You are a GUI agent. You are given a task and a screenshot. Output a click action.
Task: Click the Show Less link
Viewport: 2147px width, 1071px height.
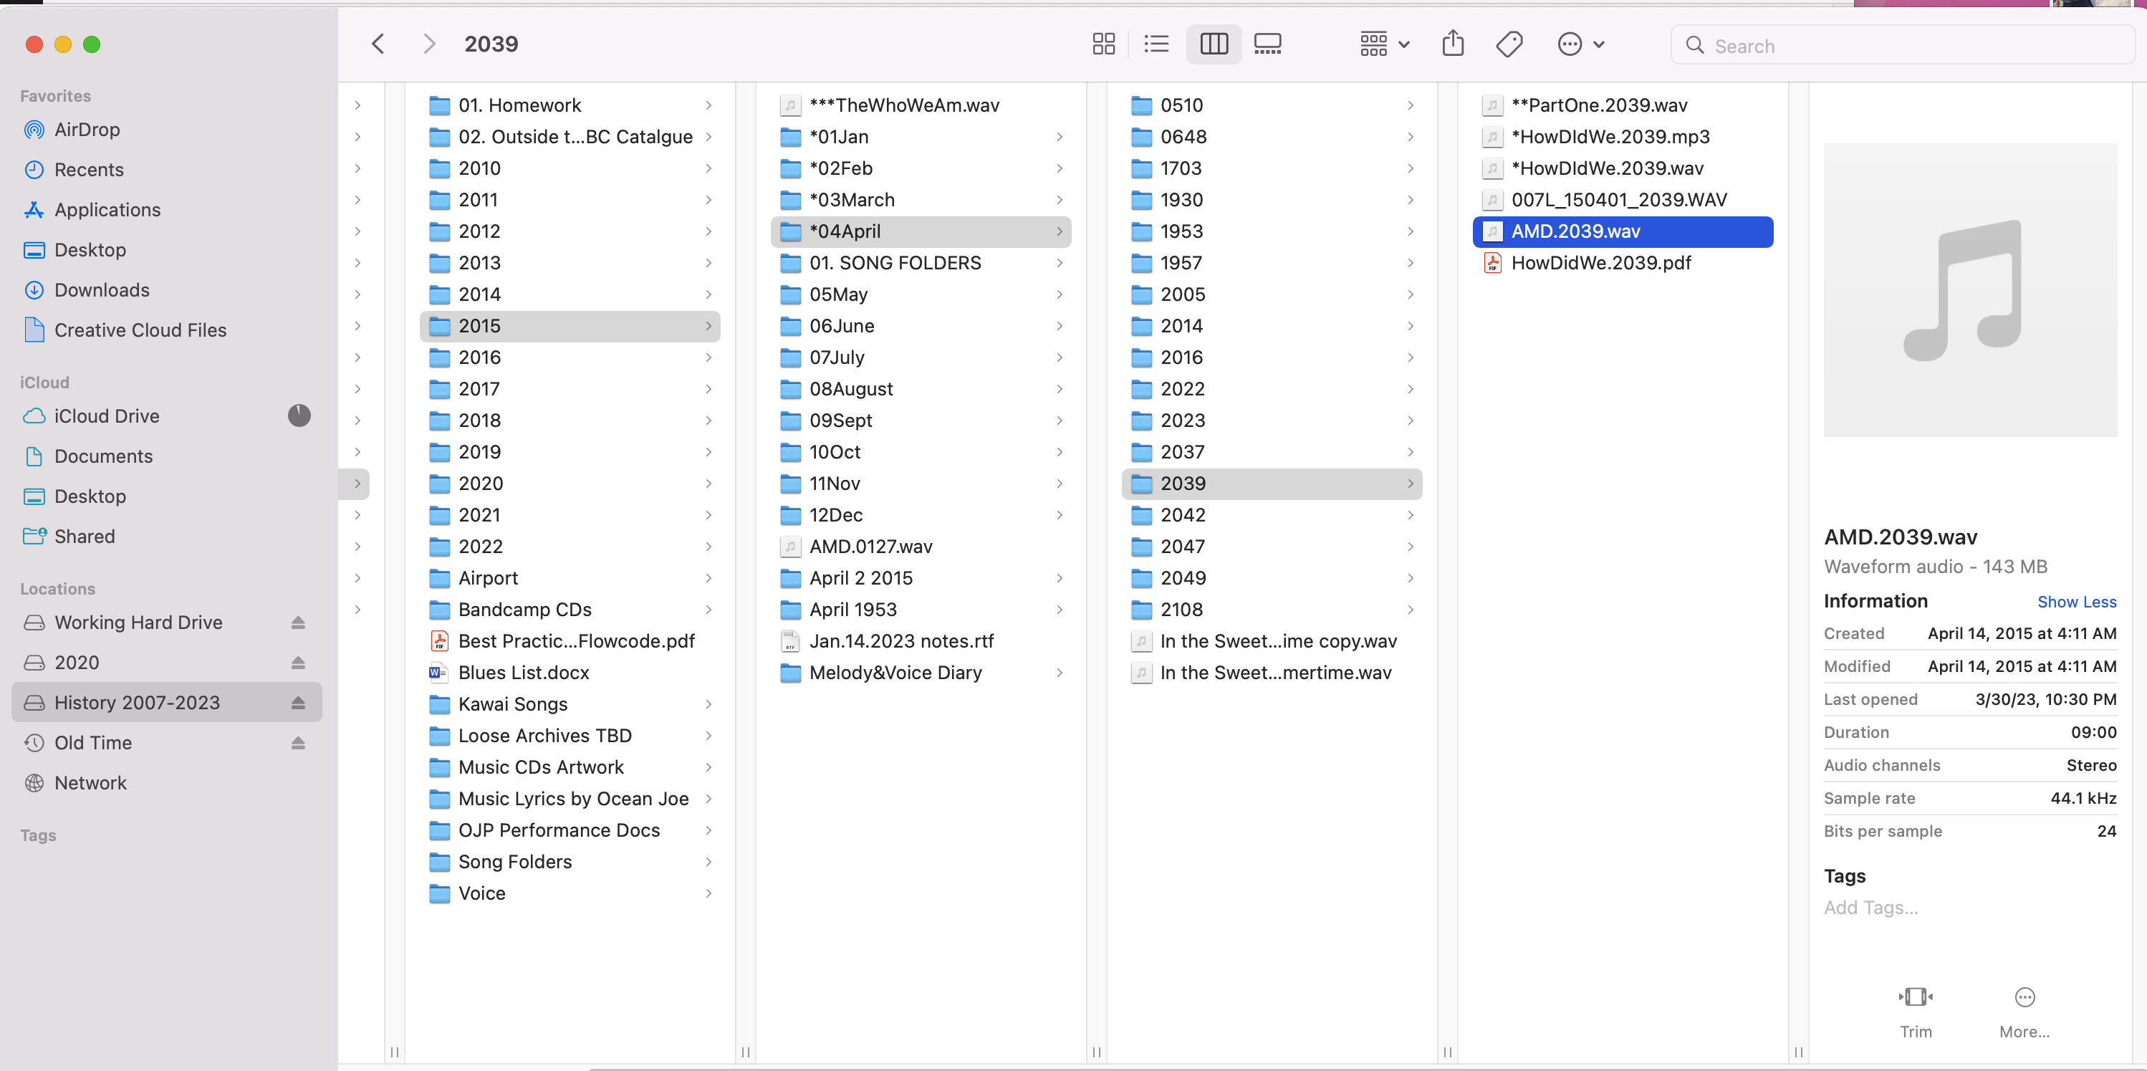[2076, 602]
